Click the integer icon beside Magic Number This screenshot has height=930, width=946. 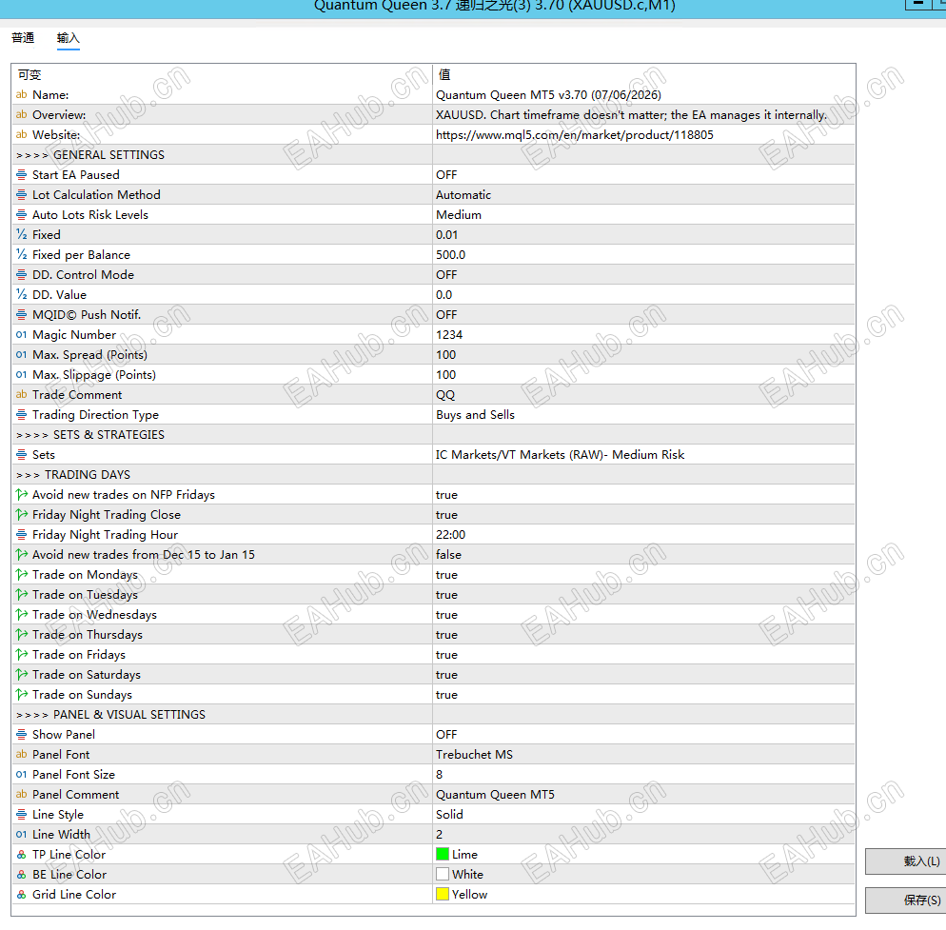[21, 334]
